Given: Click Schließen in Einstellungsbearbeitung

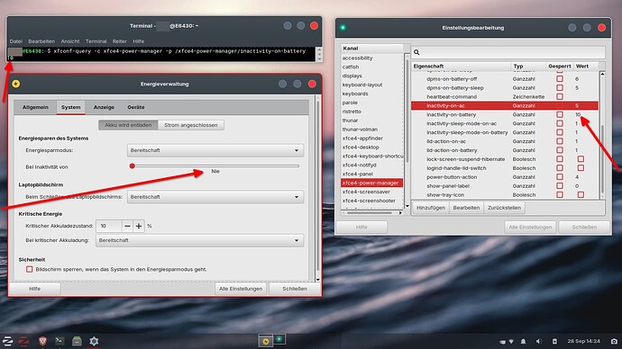Looking at the screenshot, I should (x=584, y=228).
